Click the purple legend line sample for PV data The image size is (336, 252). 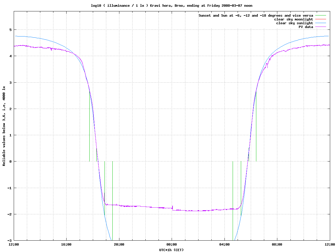click(321, 27)
